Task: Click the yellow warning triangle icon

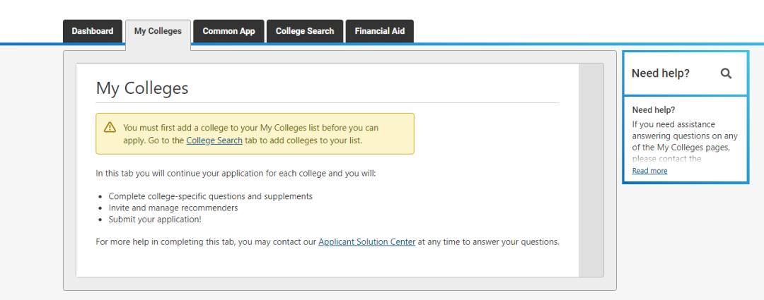Action: point(110,128)
